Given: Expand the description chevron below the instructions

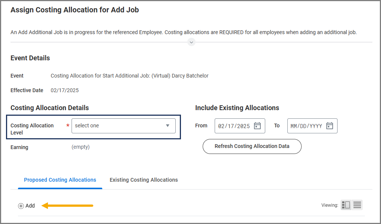Looking at the screenshot, I should pos(191,42).
